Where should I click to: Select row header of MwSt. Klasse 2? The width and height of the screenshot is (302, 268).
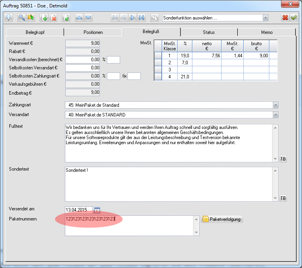pos(158,63)
